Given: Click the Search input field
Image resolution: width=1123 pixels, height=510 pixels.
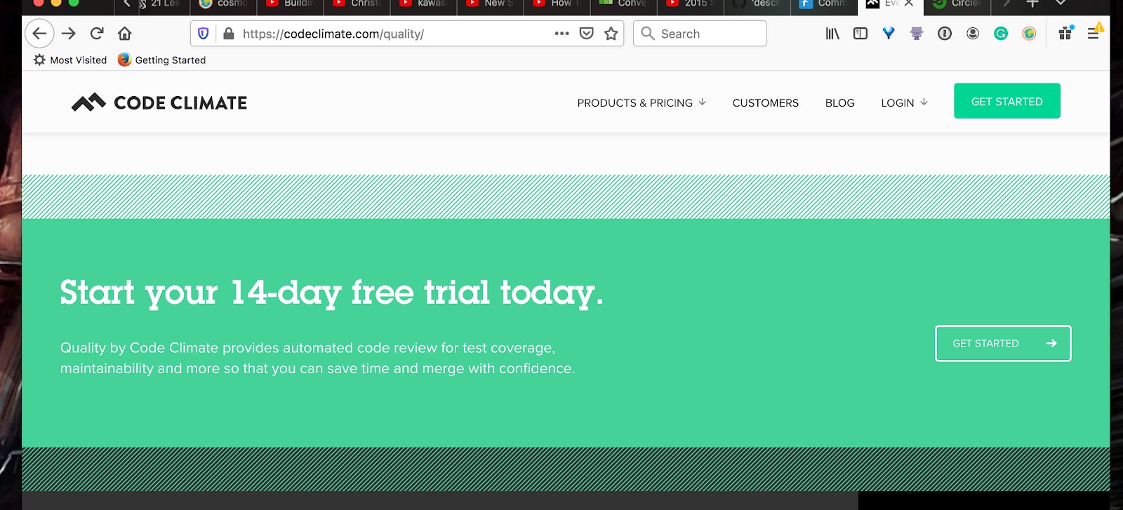Looking at the screenshot, I should point(700,34).
